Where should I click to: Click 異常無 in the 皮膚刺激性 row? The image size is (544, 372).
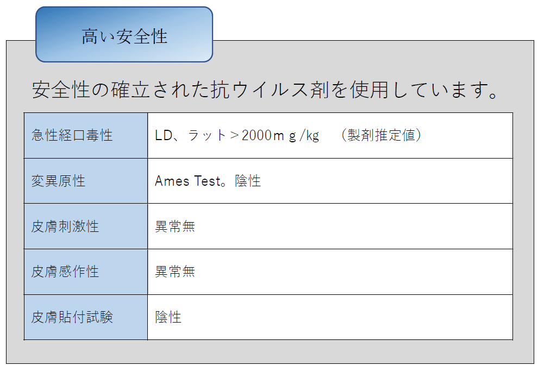(x=175, y=226)
